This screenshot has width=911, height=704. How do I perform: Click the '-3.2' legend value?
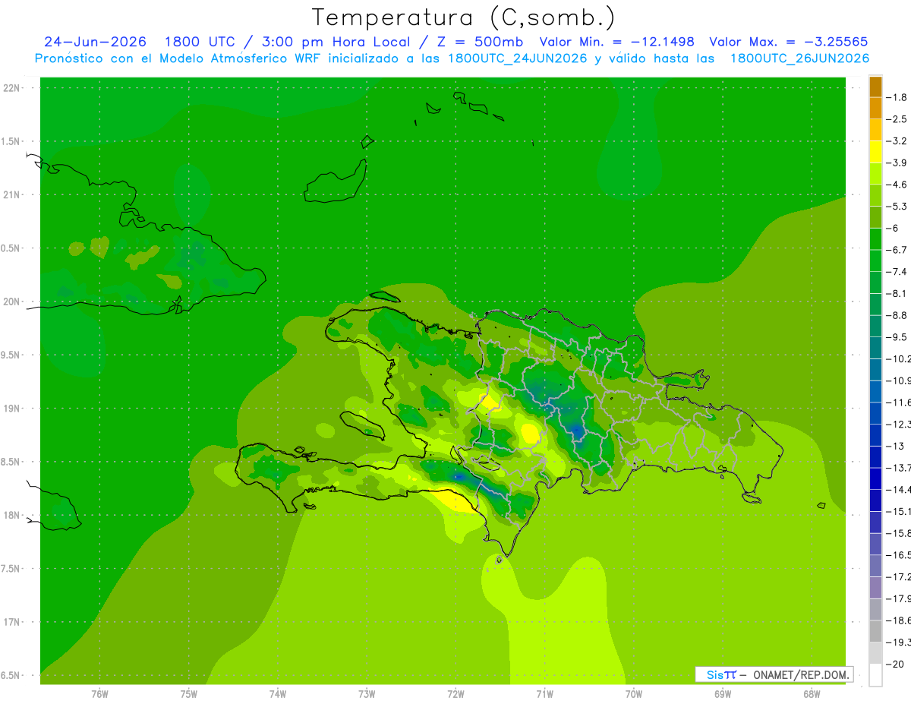[897, 141]
